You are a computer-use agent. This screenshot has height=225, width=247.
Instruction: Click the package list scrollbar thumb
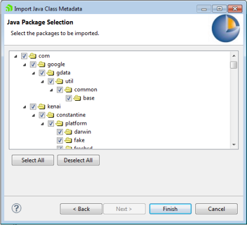click(234, 65)
